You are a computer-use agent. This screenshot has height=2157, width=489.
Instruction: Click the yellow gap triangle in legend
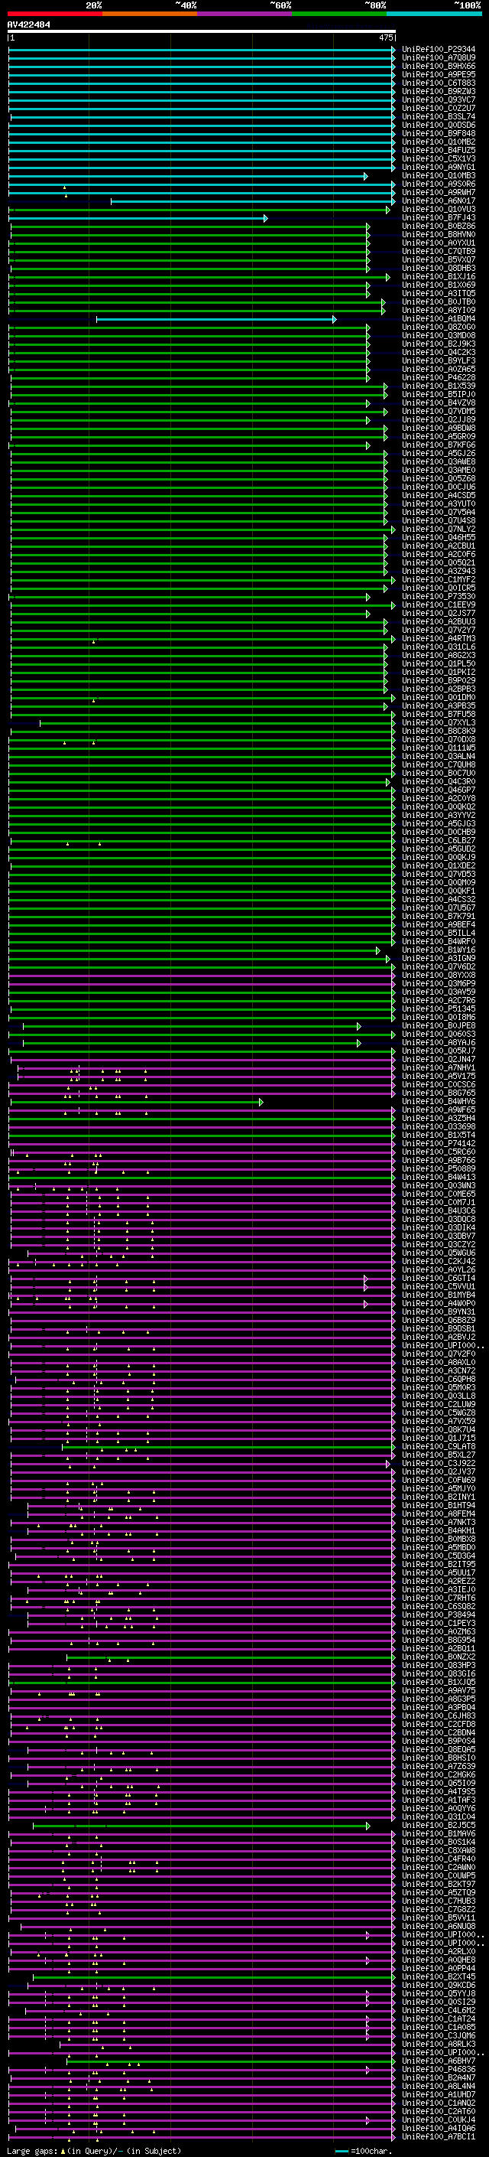coord(63,2151)
